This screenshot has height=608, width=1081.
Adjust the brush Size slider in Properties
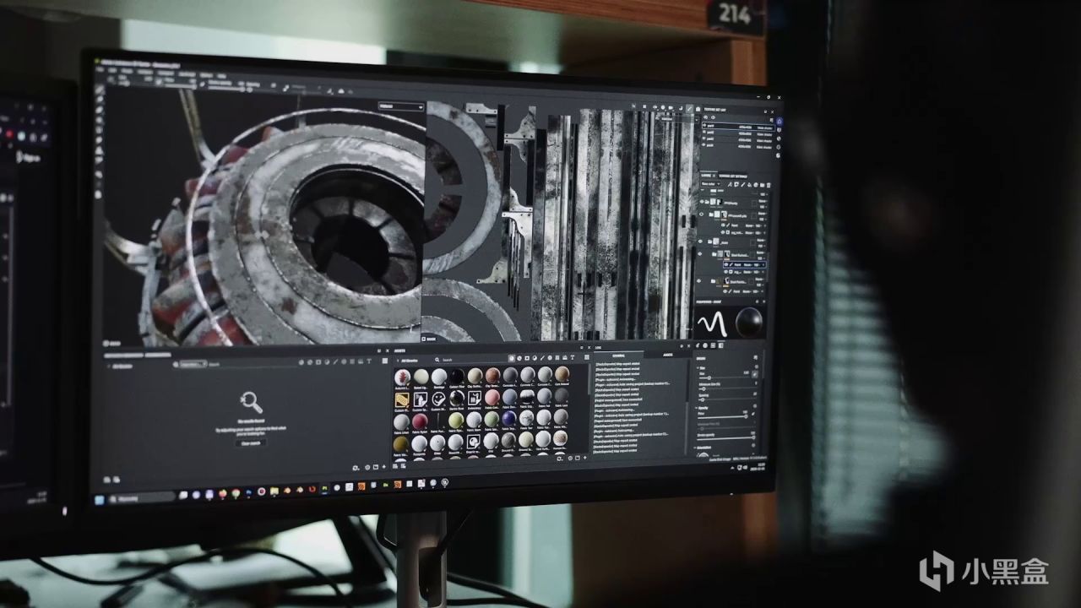coord(725,377)
